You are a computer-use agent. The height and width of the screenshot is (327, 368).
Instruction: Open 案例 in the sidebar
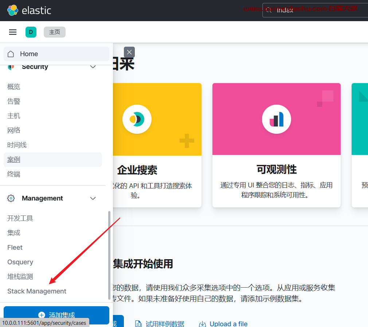(x=53, y=160)
